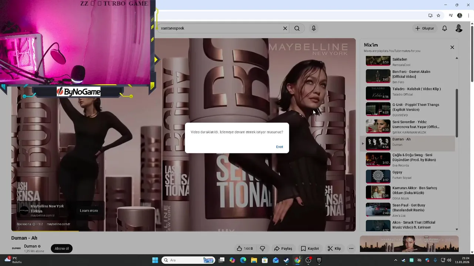Open the Chrome profile avatar
474x266 pixels.
pos(460,16)
